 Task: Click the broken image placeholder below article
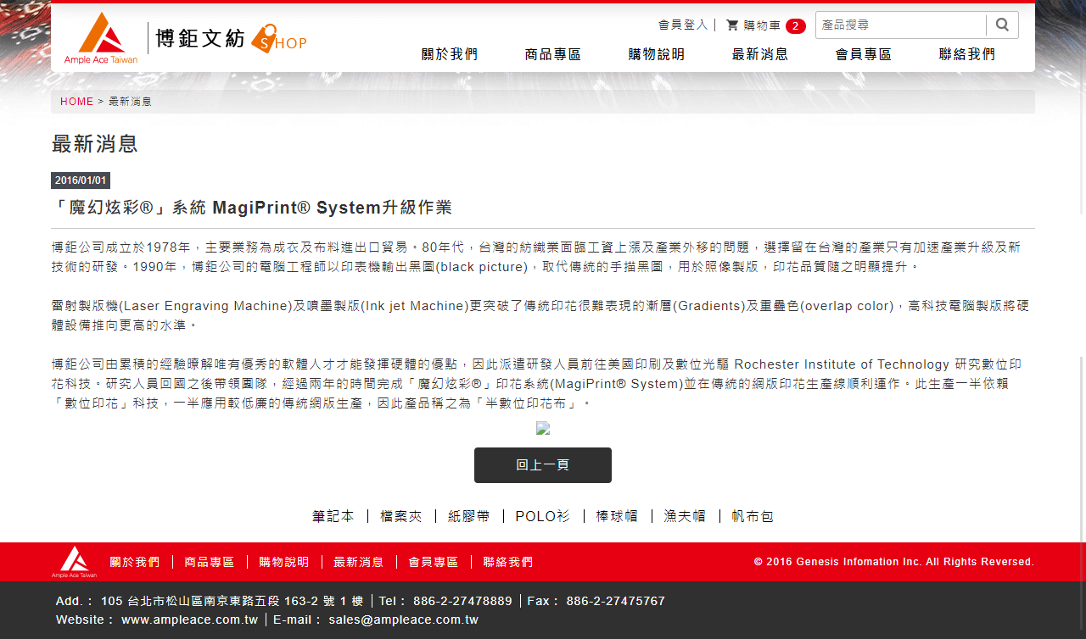tap(543, 429)
